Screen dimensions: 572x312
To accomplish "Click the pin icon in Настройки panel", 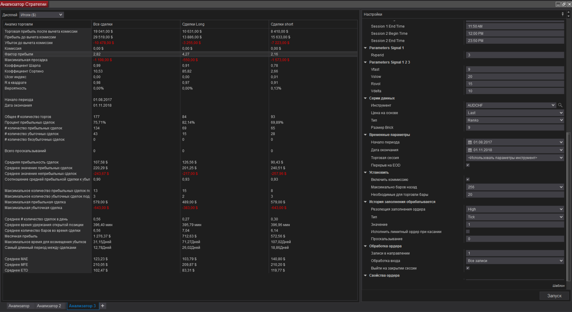I will (x=562, y=14).
